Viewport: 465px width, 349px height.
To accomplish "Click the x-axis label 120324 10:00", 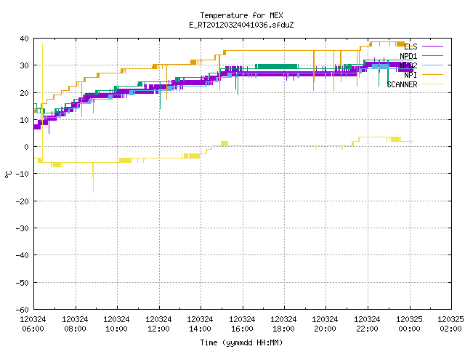I will coord(116,324).
